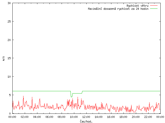The height and width of the screenshot is (123, 165).
Task: Click the highest red wind peak before 02:00
Action: click(23, 96)
